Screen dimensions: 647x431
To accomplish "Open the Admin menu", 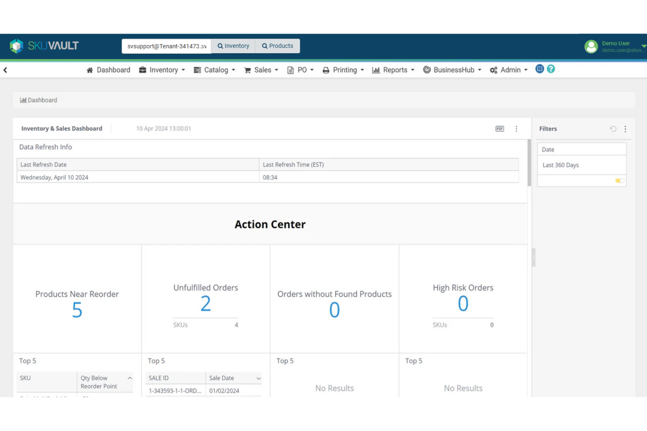I will click(x=508, y=69).
